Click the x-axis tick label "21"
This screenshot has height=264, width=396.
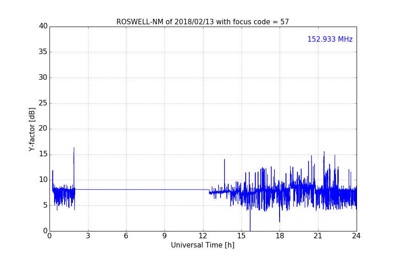click(318, 236)
